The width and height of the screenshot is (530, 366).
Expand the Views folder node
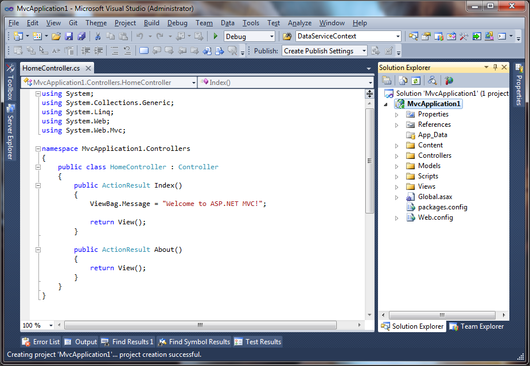pos(396,187)
